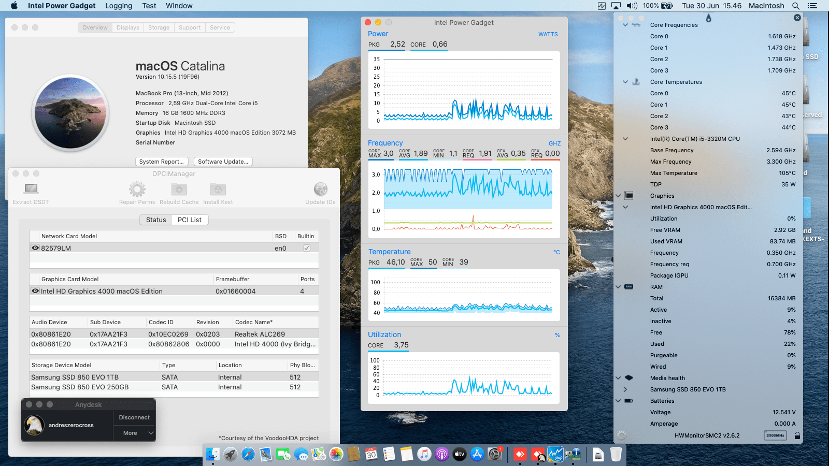The height and width of the screenshot is (466, 829).
Task: Collapse the Core Frequencies section
Action: (x=626, y=24)
